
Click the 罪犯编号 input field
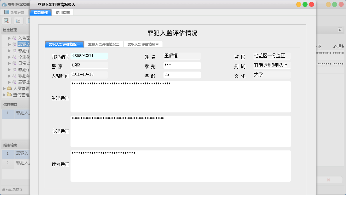click(89, 56)
